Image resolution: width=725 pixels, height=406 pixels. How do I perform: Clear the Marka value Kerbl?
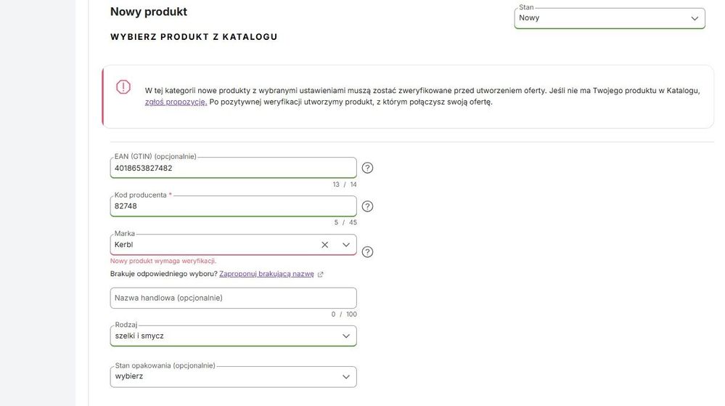point(324,245)
